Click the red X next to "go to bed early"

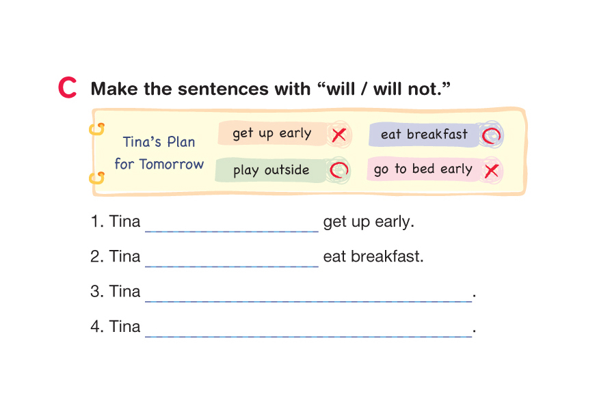coord(491,171)
